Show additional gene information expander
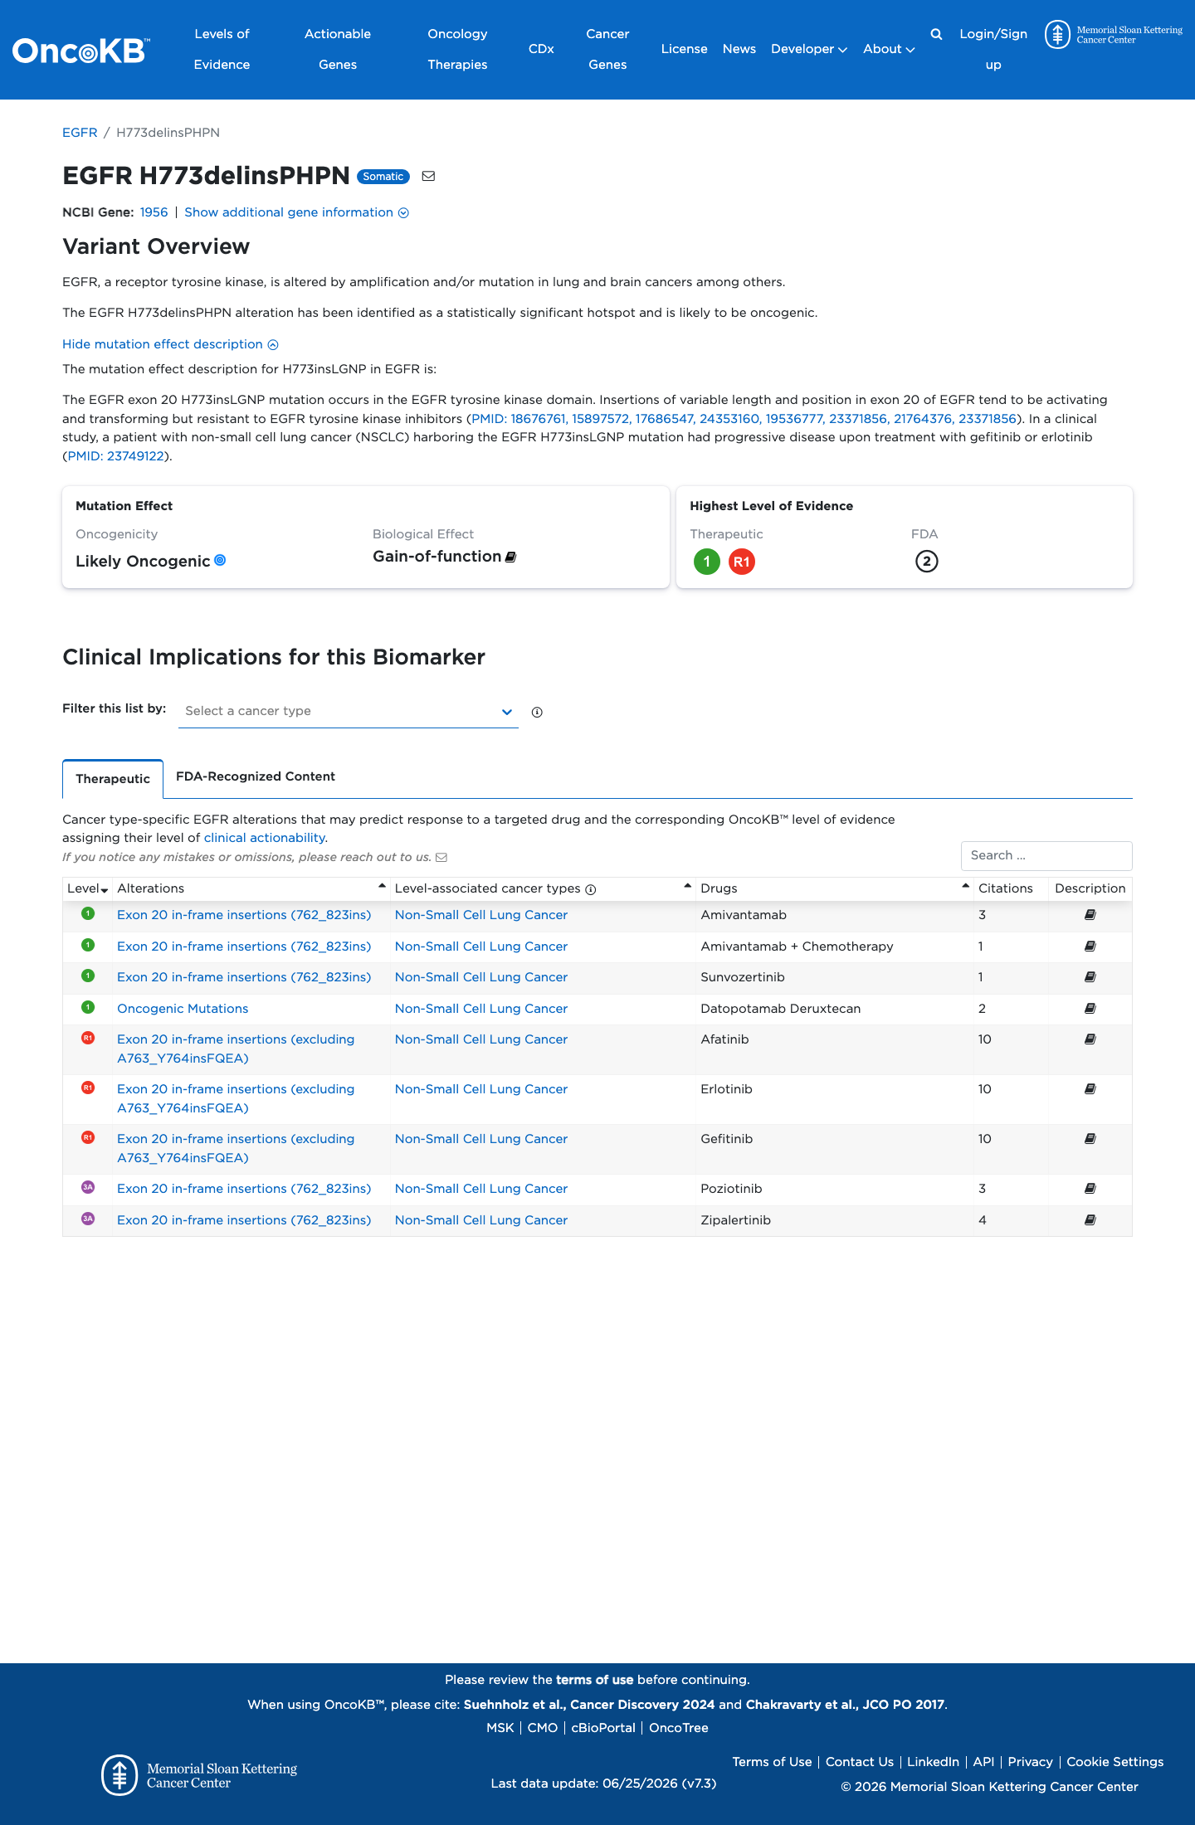Viewport: 1195px width, 1825px height. tap(296, 212)
